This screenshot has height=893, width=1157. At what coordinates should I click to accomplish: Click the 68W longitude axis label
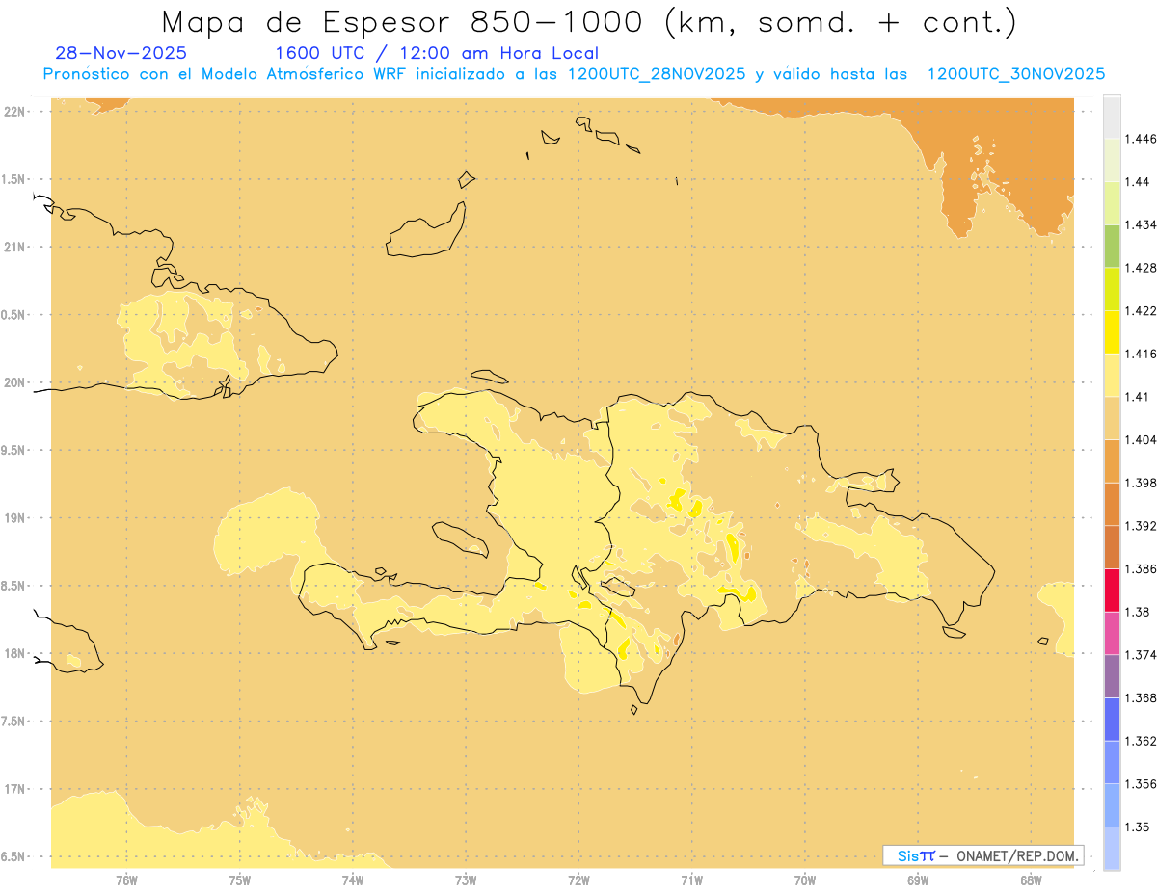1031,880
